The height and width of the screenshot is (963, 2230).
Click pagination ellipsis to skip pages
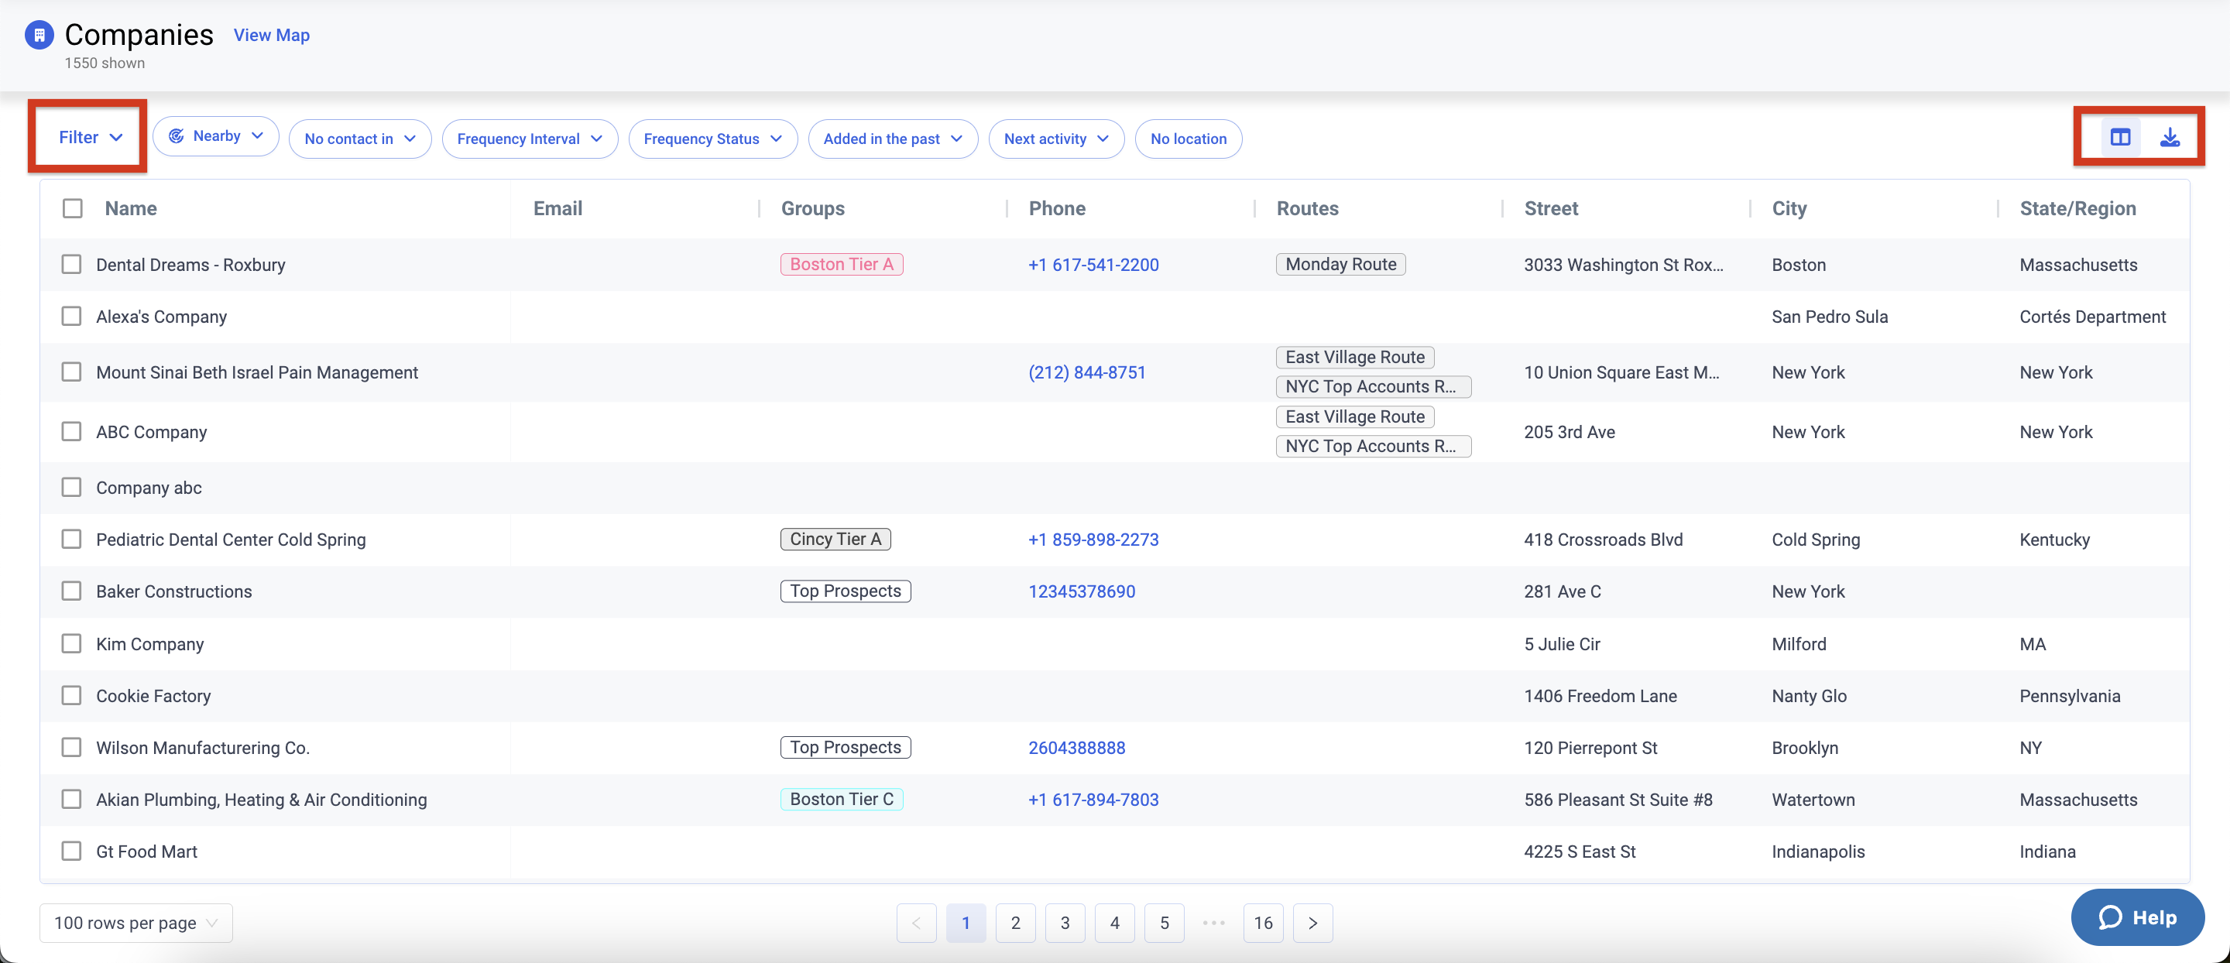[x=1213, y=924]
